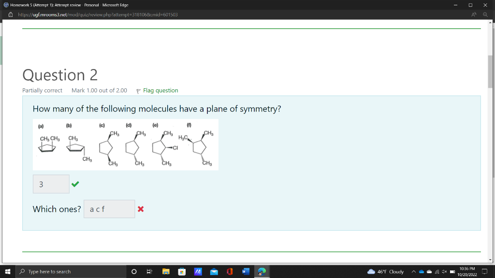Open Task View
This screenshot has width=495, height=278.
click(149, 271)
